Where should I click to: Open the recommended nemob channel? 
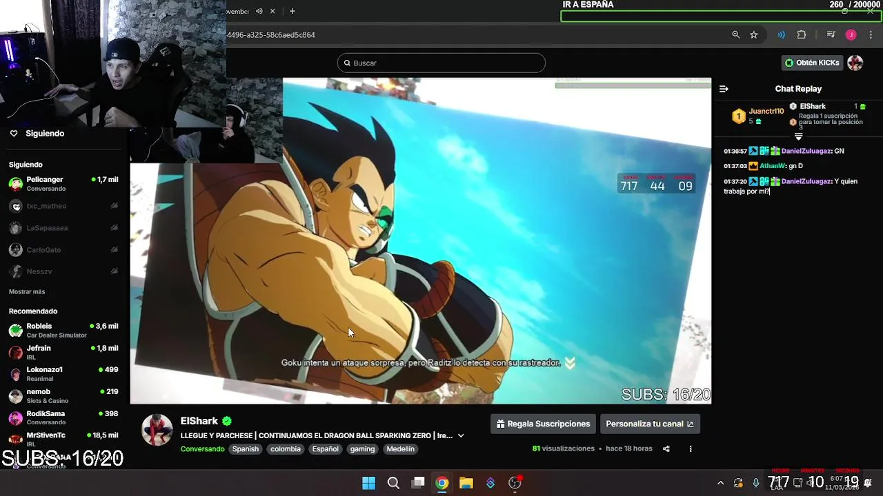65,396
